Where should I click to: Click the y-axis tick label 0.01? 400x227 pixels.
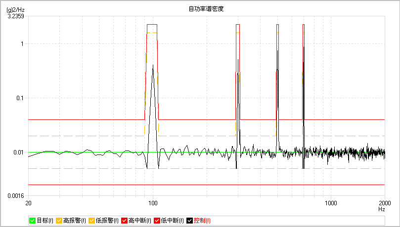point(18,152)
